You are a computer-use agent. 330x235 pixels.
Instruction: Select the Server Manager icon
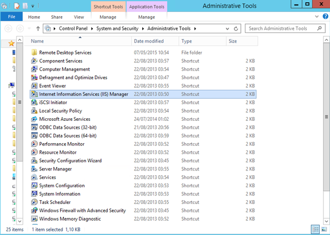[x=34, y=169]
